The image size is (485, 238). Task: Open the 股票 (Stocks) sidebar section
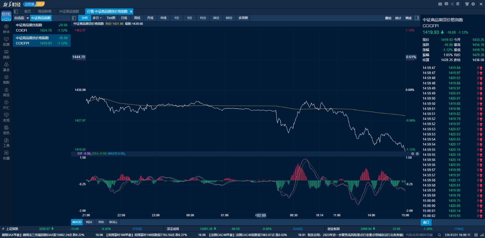coord(6,41)
